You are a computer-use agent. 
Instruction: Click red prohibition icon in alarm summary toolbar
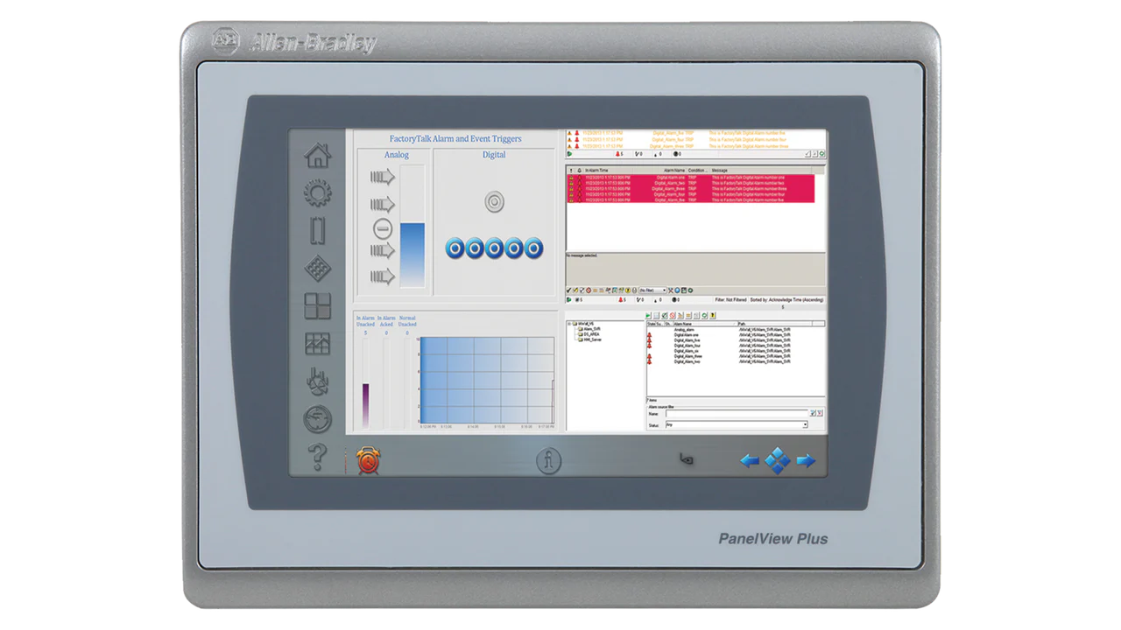coord(589,290)
